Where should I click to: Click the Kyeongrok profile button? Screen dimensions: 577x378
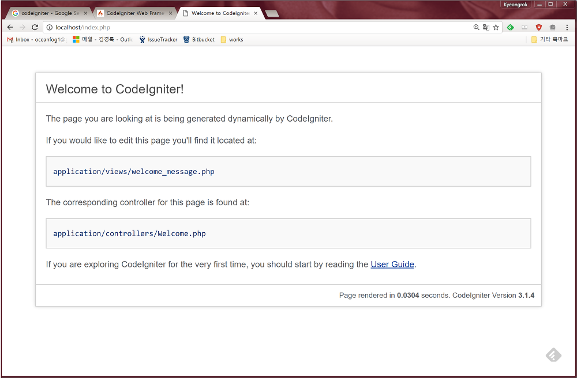pyautogui.click(x=515, y=5)
